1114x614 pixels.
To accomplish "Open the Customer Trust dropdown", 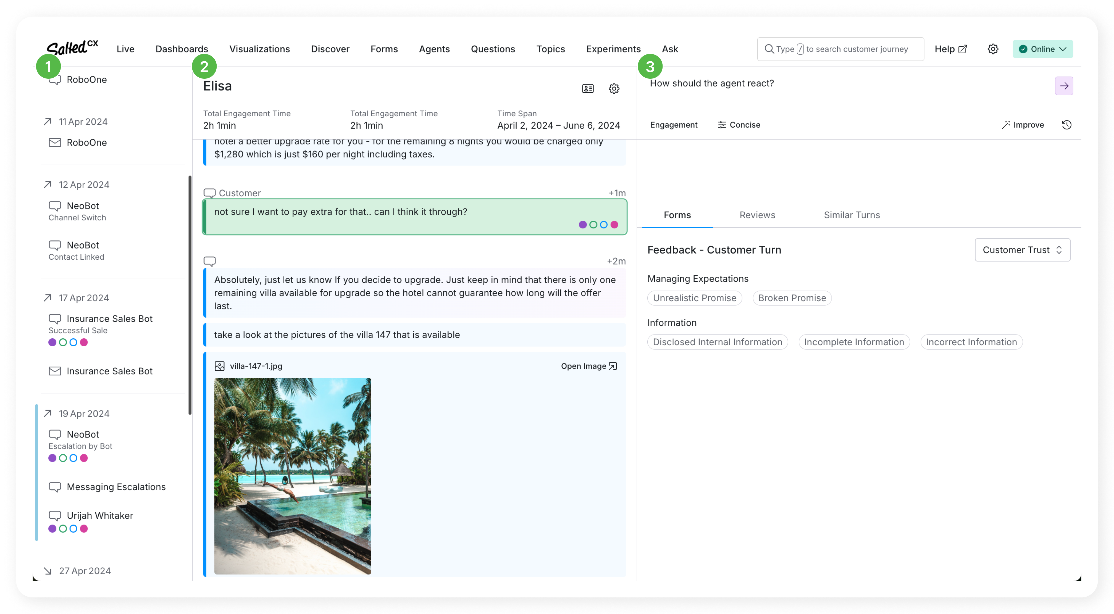I will (1022, 250).
